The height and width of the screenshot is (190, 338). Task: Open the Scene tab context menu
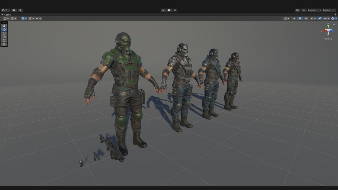tap(336, 14)
